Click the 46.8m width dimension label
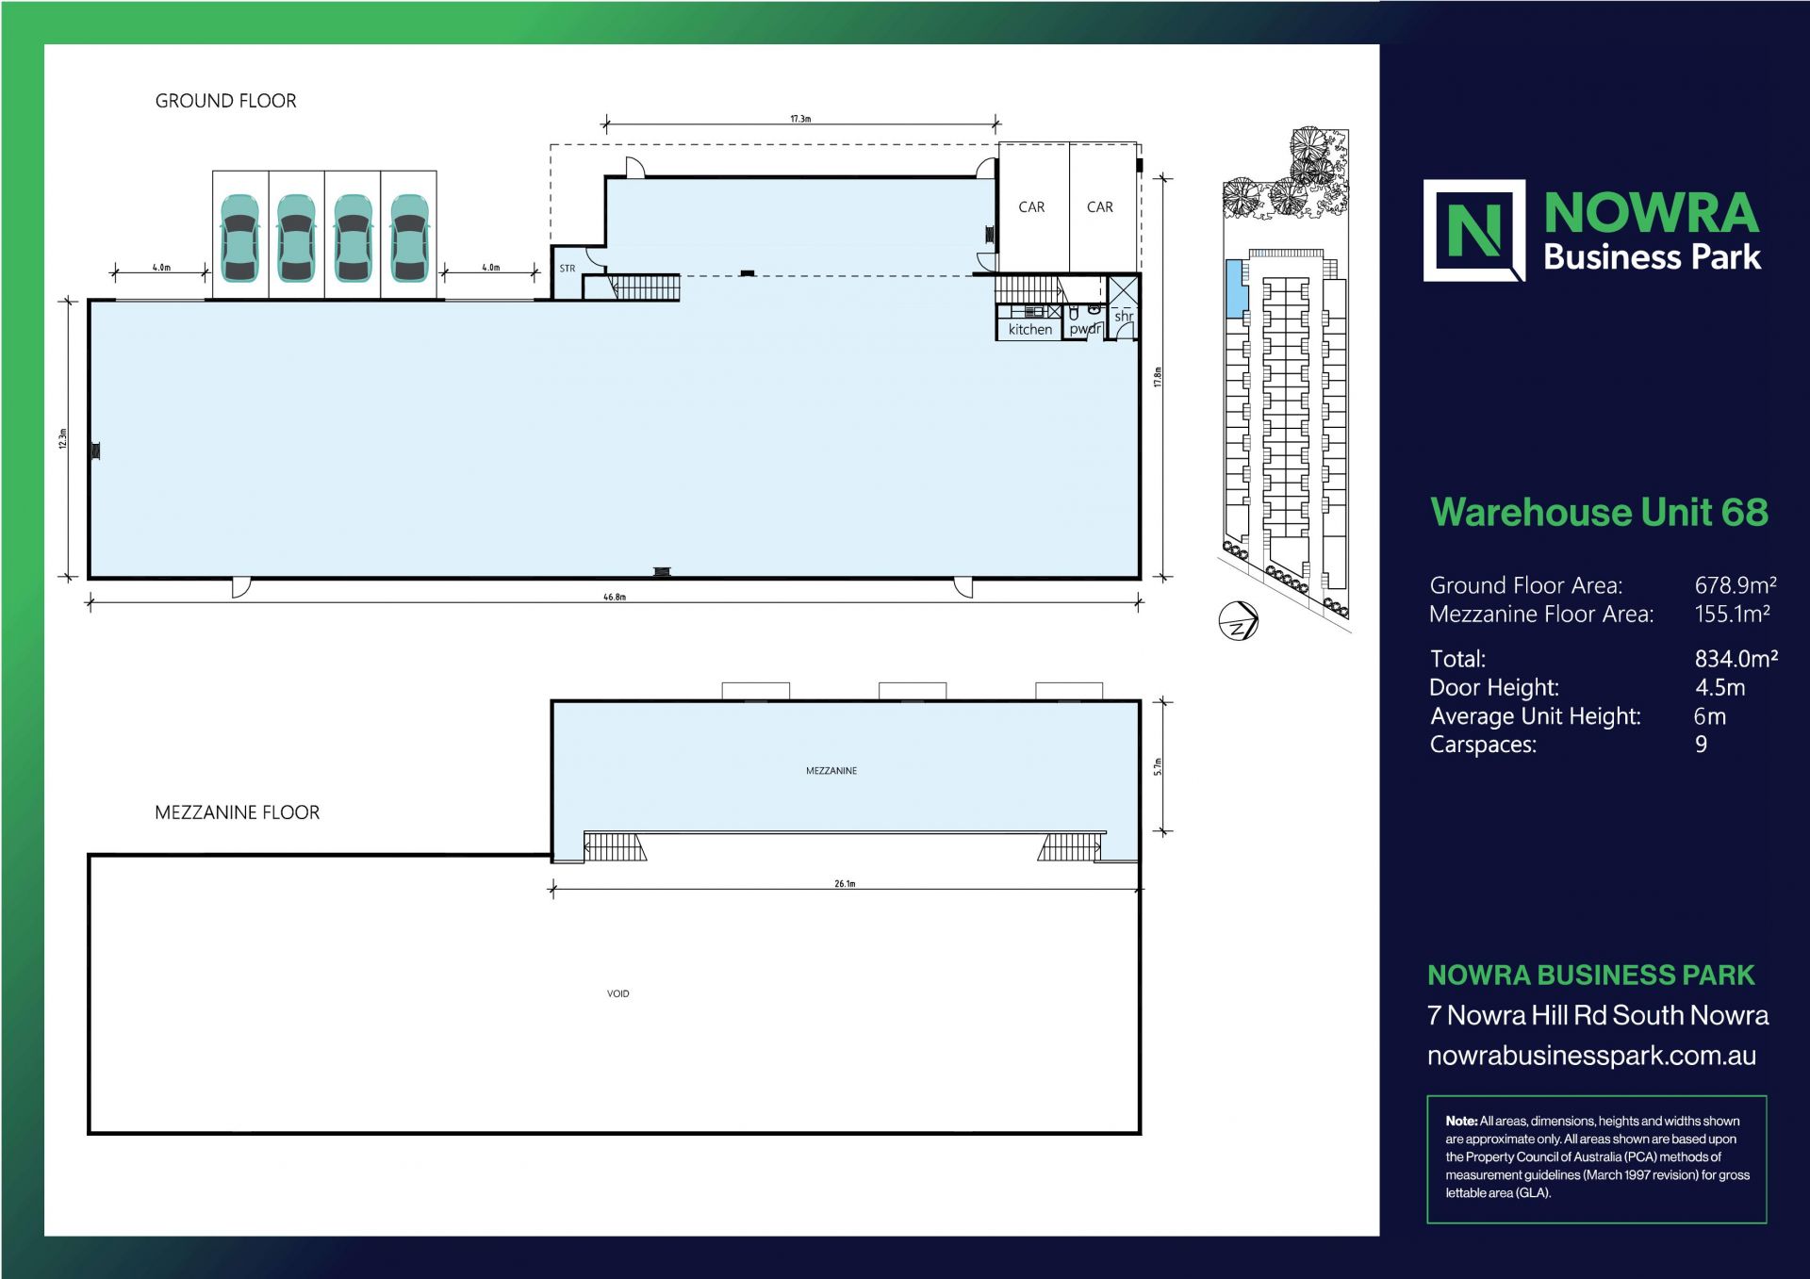This screenshot has width=1810, height=1279. 615,597
